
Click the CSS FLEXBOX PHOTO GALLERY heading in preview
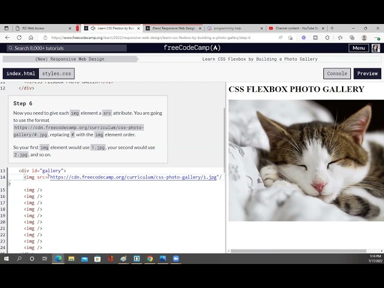296,89
